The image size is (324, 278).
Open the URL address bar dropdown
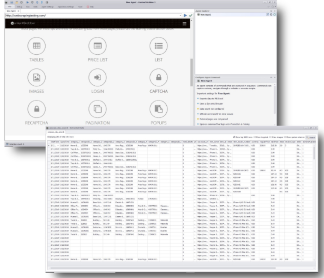181,15
